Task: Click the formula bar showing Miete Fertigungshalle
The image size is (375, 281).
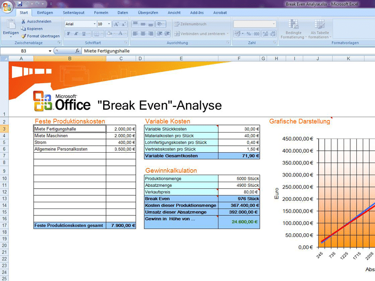Action: [228, 51]
